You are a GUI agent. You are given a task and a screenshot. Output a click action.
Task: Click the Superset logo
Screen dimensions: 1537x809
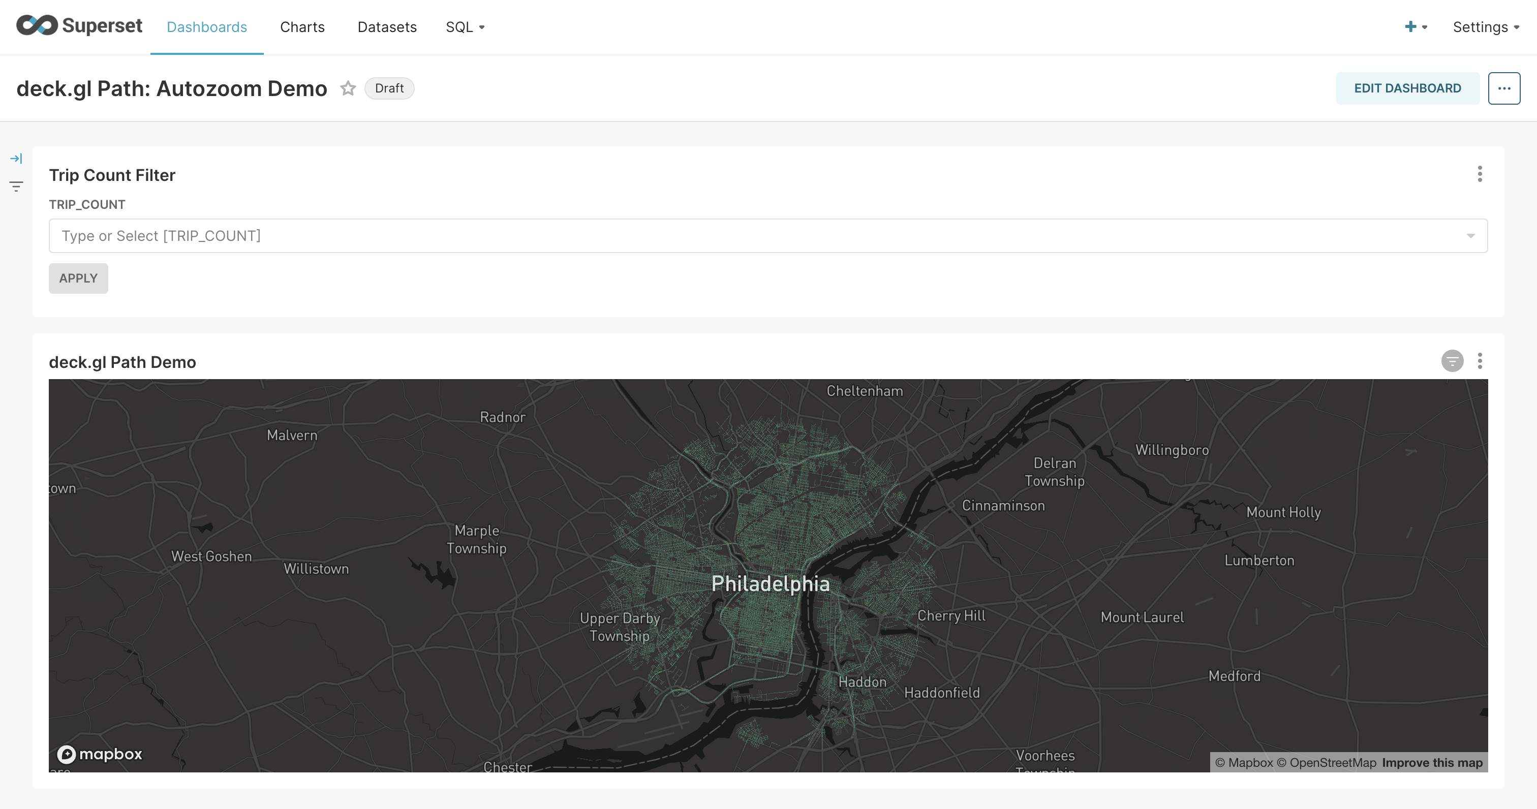pos(78,26)
